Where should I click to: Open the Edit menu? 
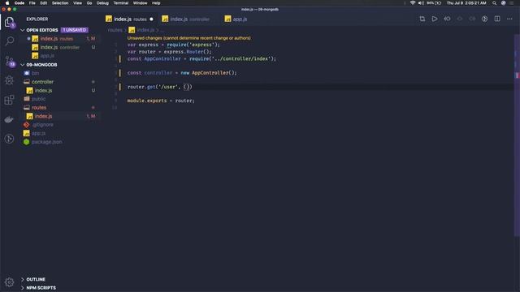[43, 3]
